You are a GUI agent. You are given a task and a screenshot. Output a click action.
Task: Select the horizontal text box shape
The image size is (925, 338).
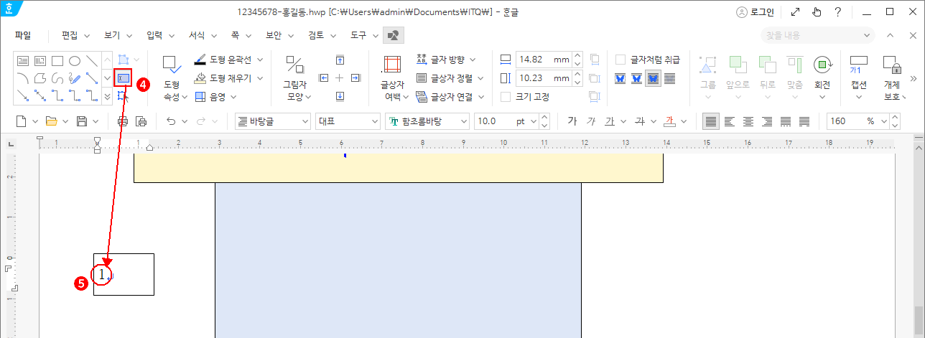tap(23, 60)
